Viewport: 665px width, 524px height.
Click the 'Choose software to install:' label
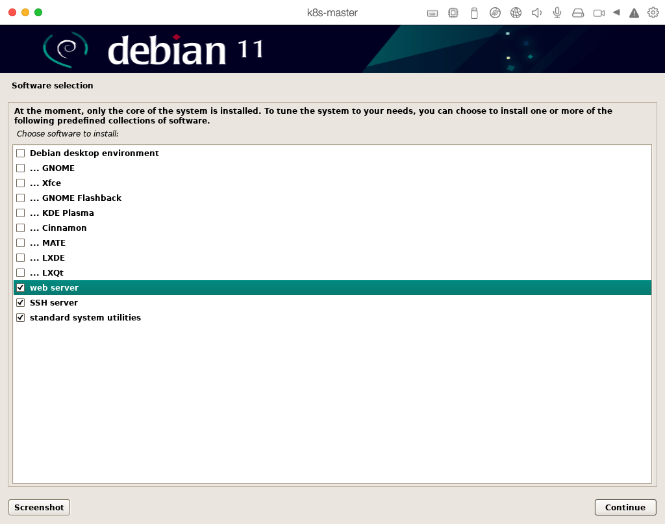pyautogui.click(x=68, y=134)
